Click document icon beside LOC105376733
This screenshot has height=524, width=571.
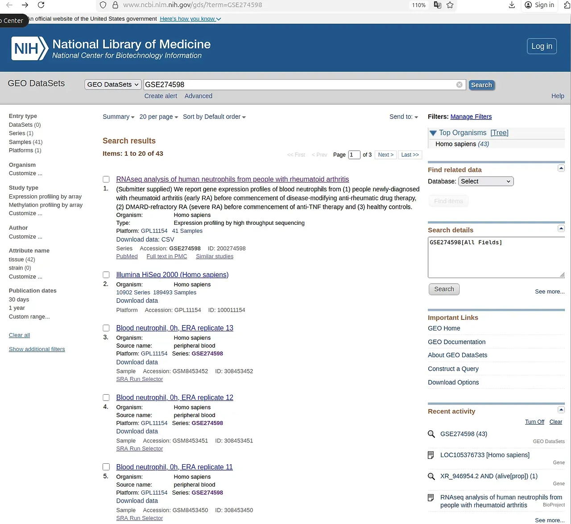(x=431, y=455)
